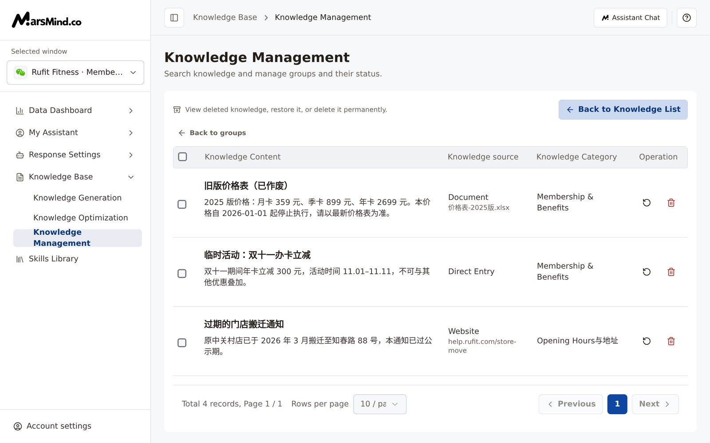Image resolution: width=710 pixels, height=443 pixels.
Task: Restore the 过期的门店搬迁通知 entry
Action: (x=647, y=341)
